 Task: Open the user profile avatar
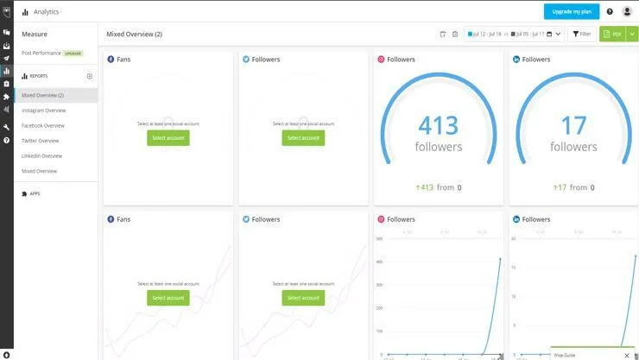[626, 11]
